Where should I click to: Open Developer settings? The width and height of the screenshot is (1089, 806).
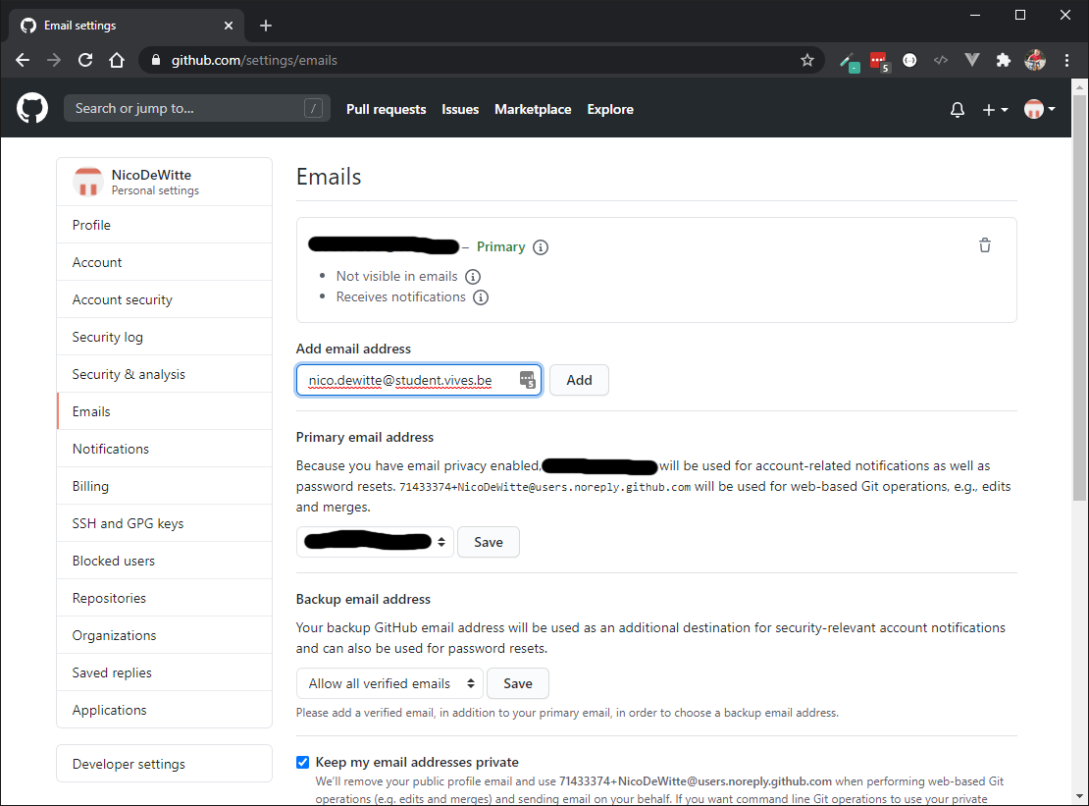pyautogui.click(x=165, y=764)
